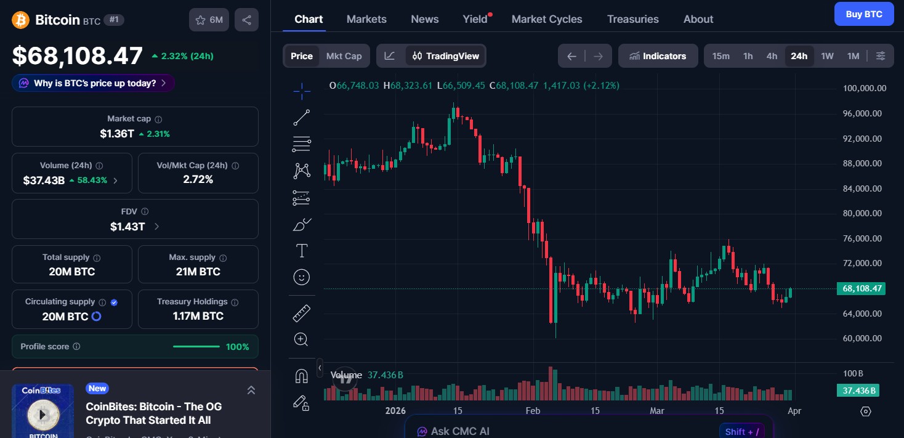Viewport: 904px width, 438px height.
Task: Switch to line chart view
Action: 389,55
